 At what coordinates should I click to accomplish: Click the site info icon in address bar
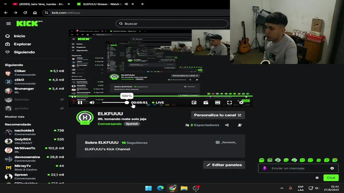[x=46, y=13]
